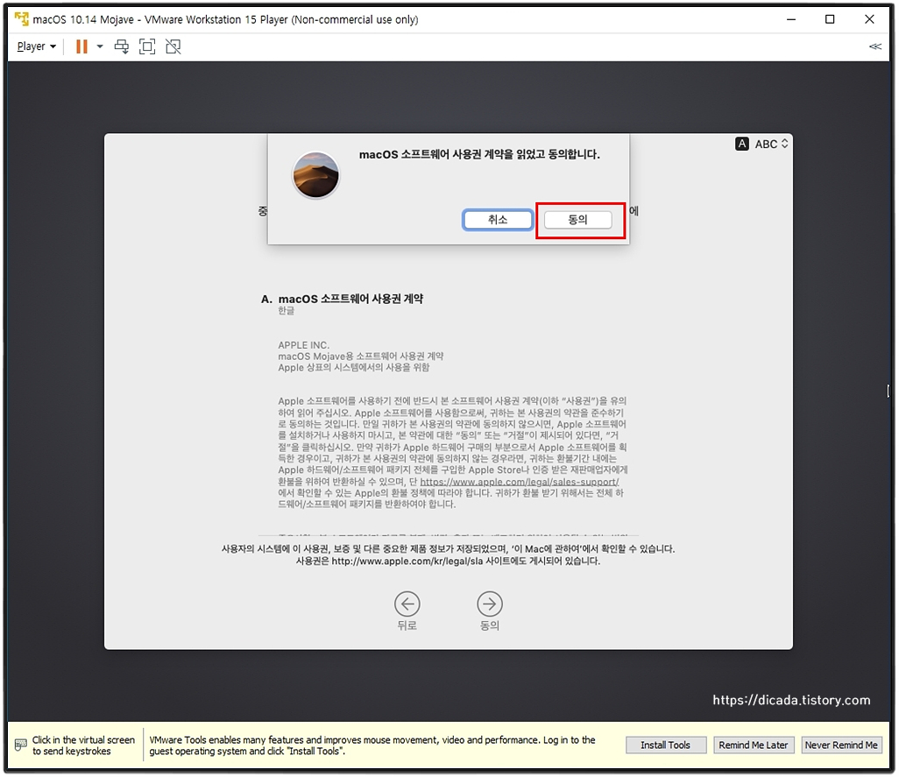Open the apple.com sales-support link

[x=520, y=482]
